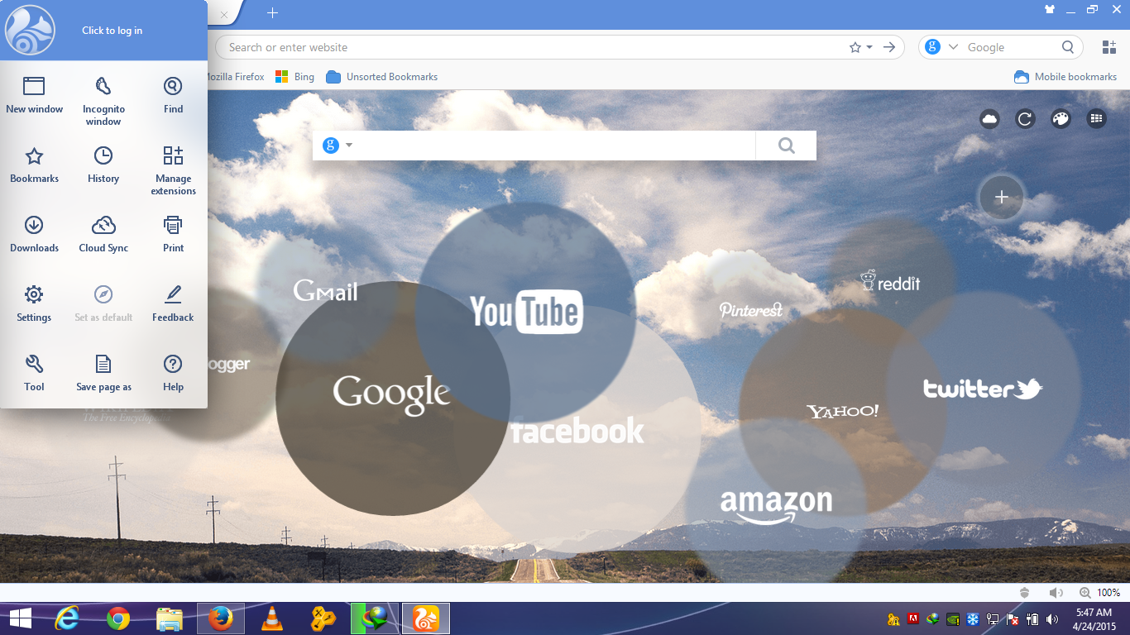Open the Gmail speed dial bubble
Viewport: 1130px width, 635px height.
[325, 290]
